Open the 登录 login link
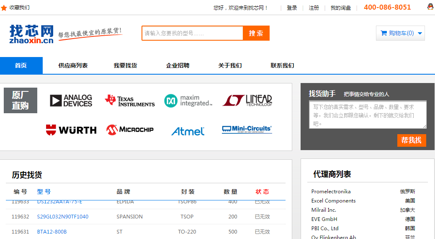 (292, 8)
